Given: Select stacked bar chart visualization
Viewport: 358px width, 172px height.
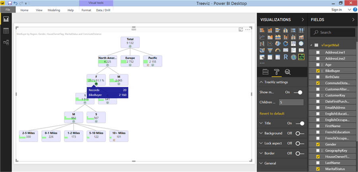Looking at the screenshot, I should click(262, 30).
